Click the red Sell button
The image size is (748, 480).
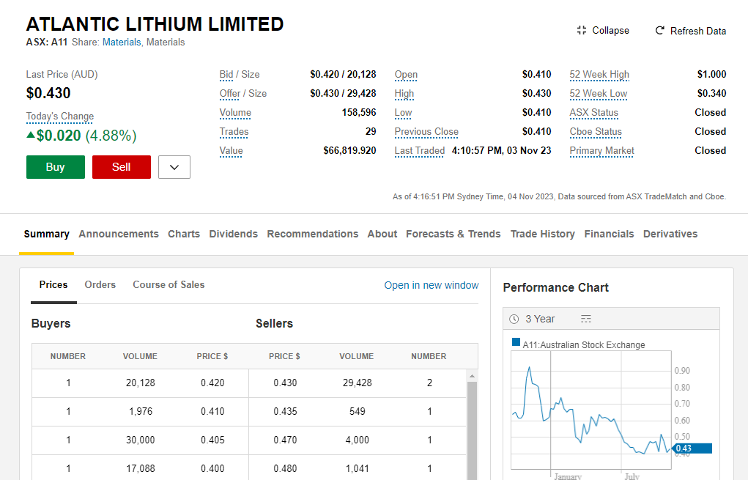point(121,167)
